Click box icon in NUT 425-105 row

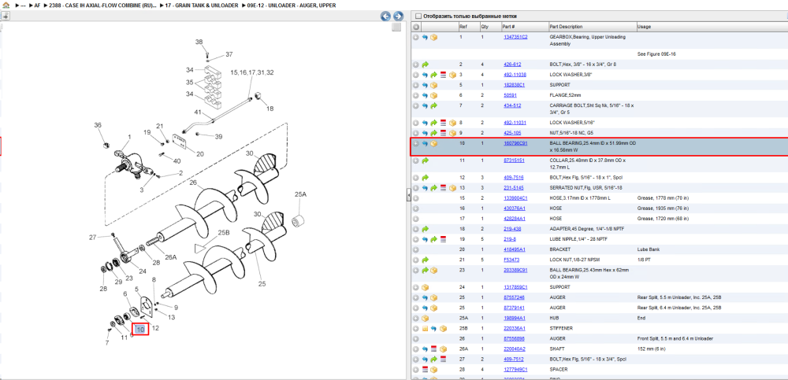(x=452, y=133)
